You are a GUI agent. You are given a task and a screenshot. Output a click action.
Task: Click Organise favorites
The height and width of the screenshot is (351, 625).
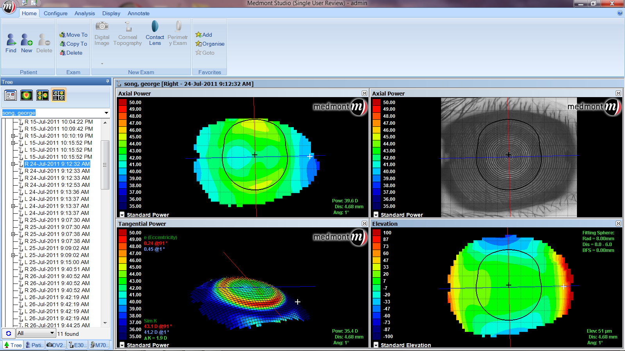click(210, 44)
